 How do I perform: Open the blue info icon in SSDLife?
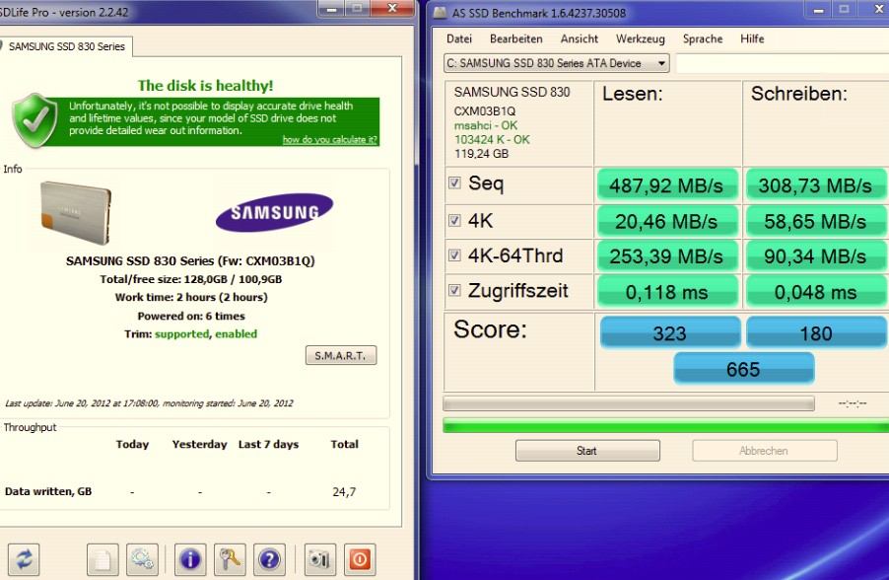tap(190, 559)
